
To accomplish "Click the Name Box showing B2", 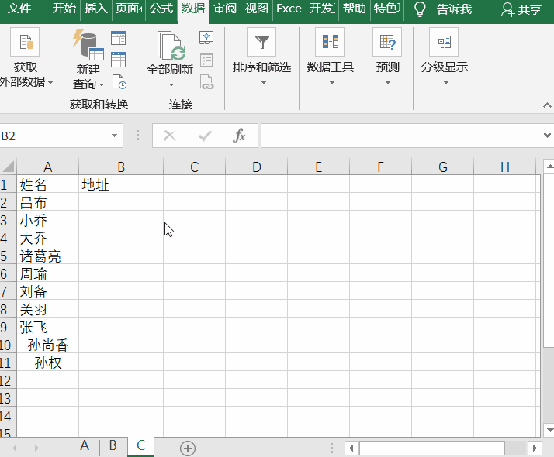I will (55, 136).
